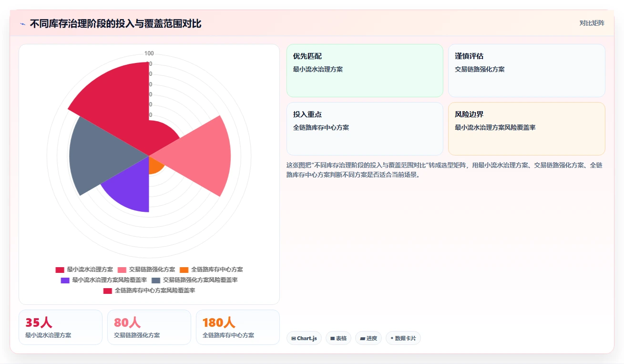
Task: Click the chart axis label 100
Action: tap(149, 53)
